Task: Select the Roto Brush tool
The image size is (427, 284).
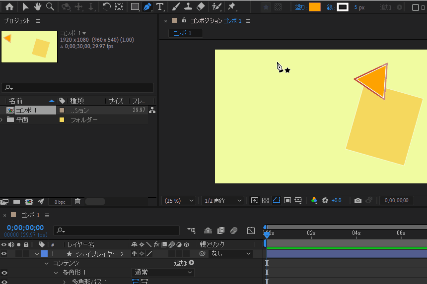Action: coord(216,7)
